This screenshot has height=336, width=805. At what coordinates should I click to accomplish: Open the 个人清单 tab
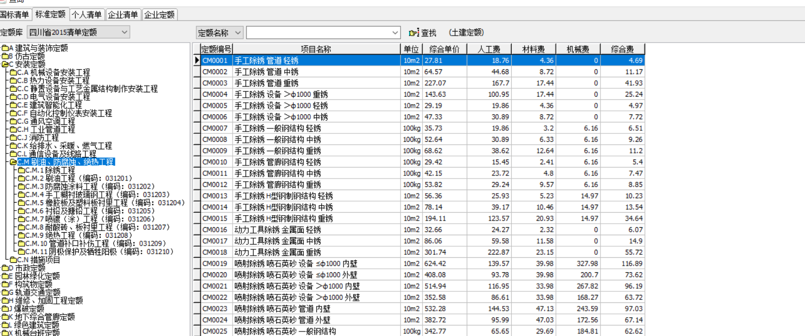point(87,15)
